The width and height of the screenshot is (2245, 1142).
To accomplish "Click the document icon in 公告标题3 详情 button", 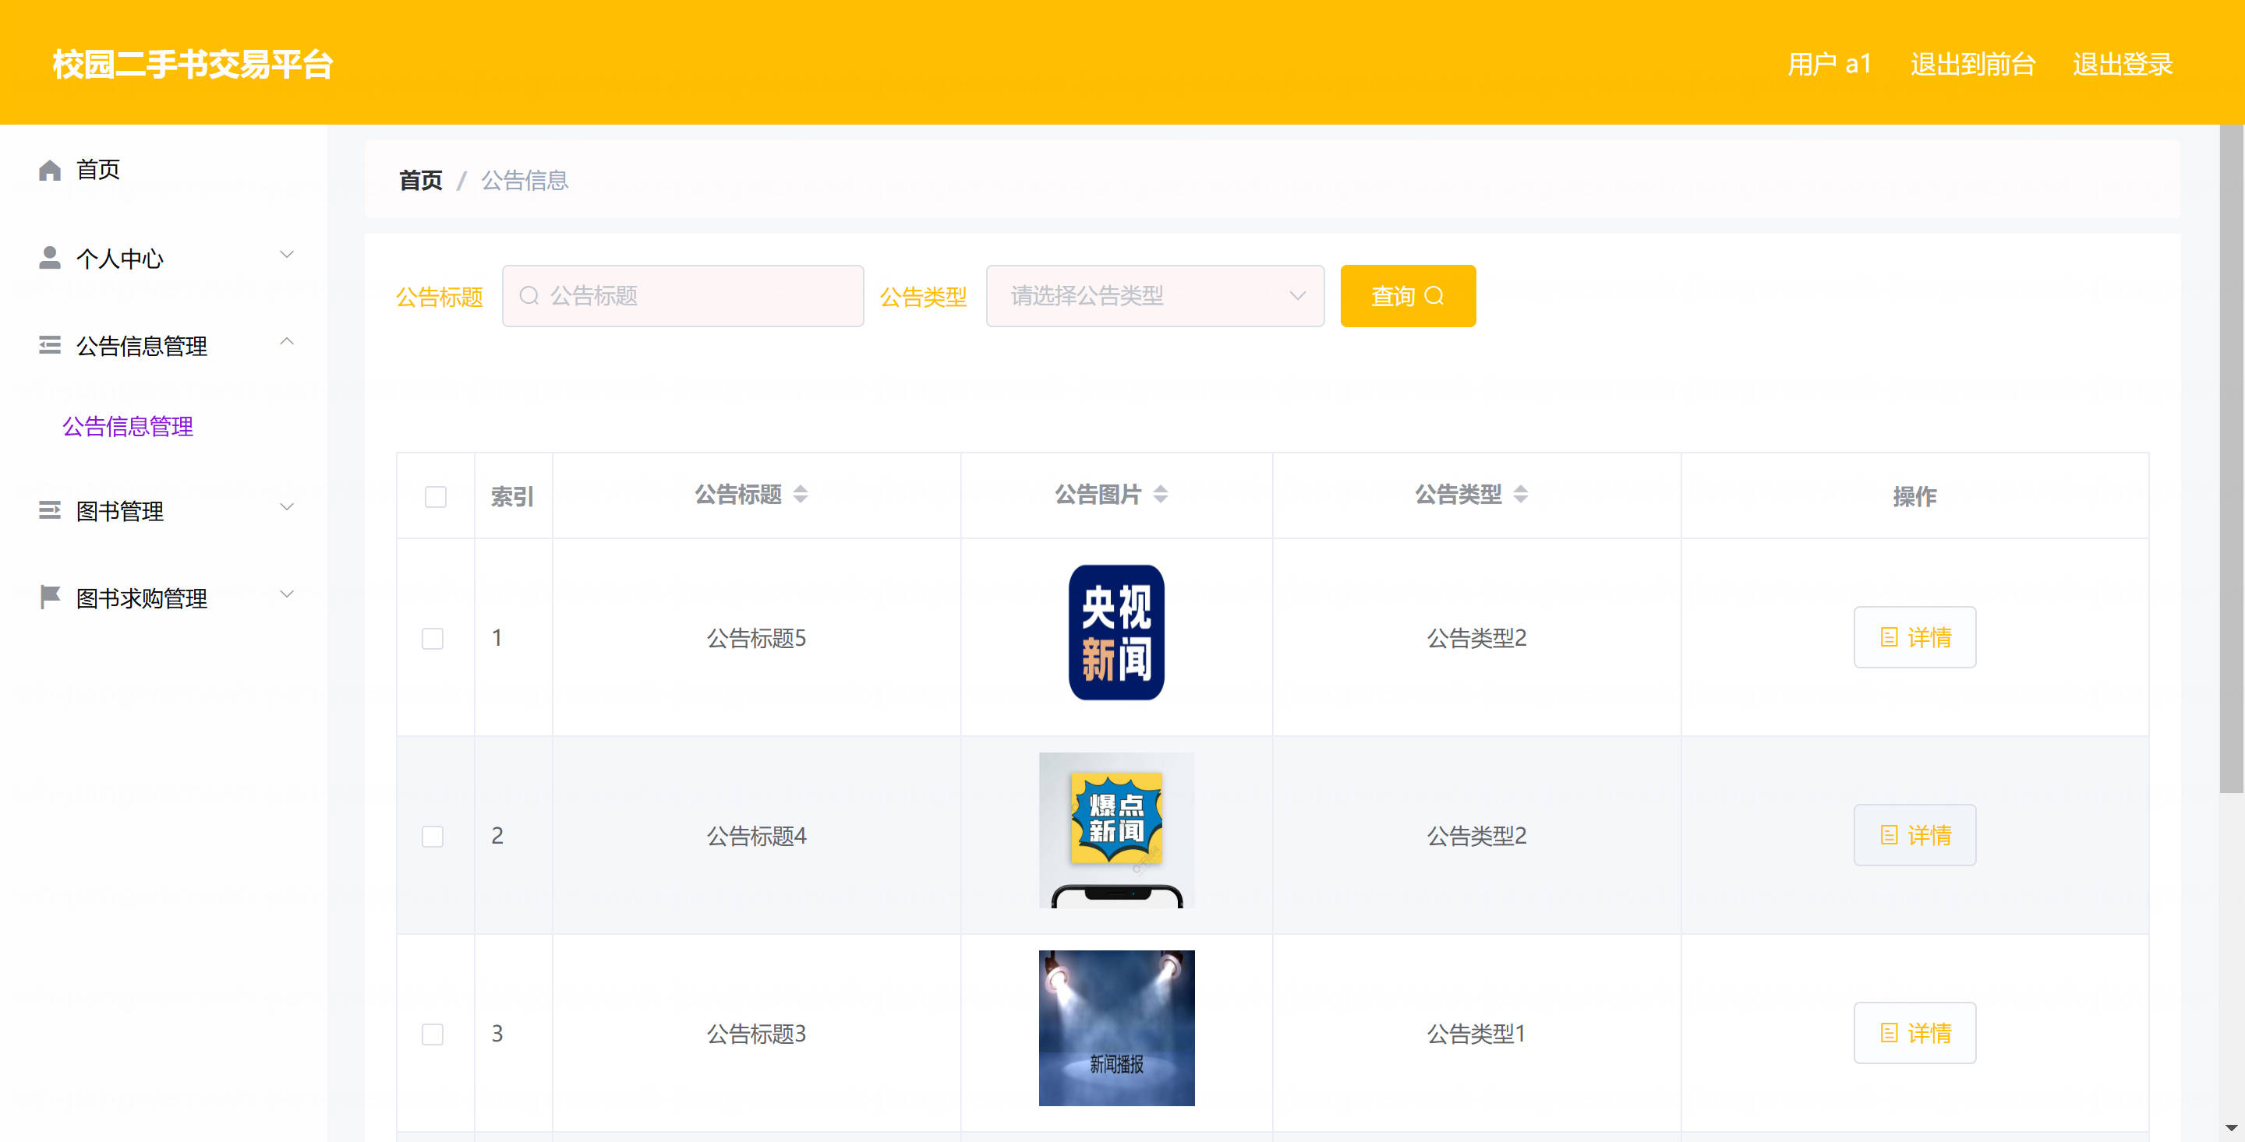I will coord(1889,1033).
